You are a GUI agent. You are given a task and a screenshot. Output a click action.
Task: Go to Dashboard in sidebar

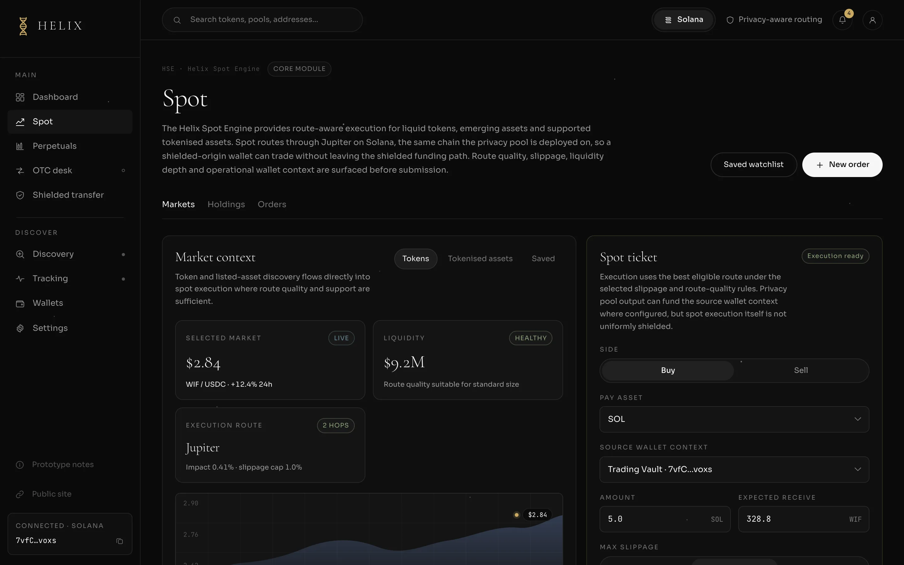(70, 98)
